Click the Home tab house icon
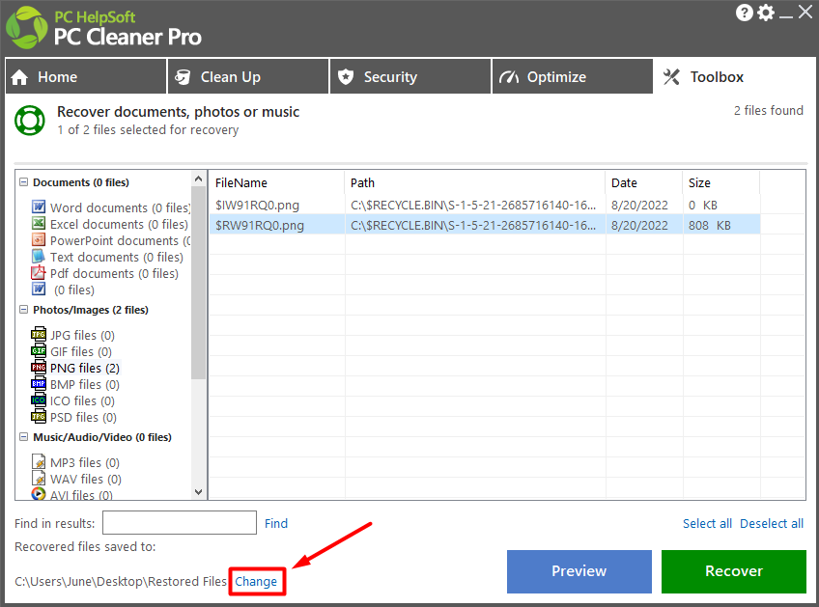Viewport: 819px width, 607px height. (x=19, y=77)
